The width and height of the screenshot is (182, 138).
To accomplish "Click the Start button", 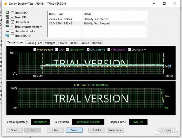I will click(x=14, y=130).
